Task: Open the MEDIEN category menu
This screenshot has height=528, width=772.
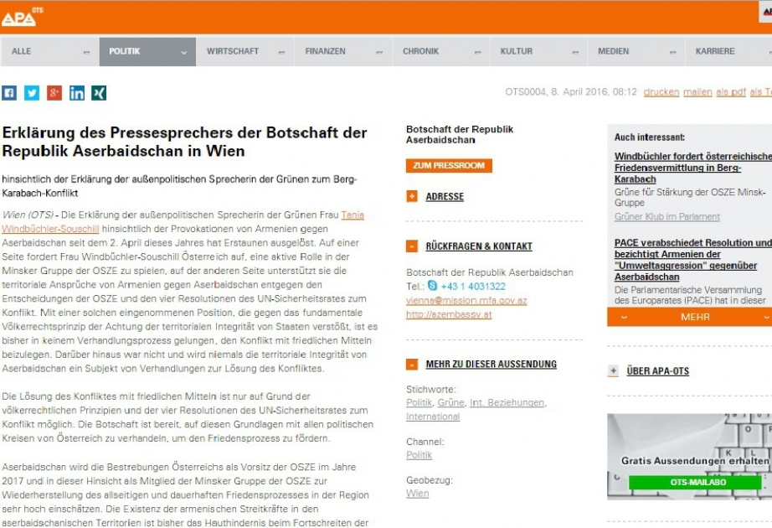Action: coord(636,51)
